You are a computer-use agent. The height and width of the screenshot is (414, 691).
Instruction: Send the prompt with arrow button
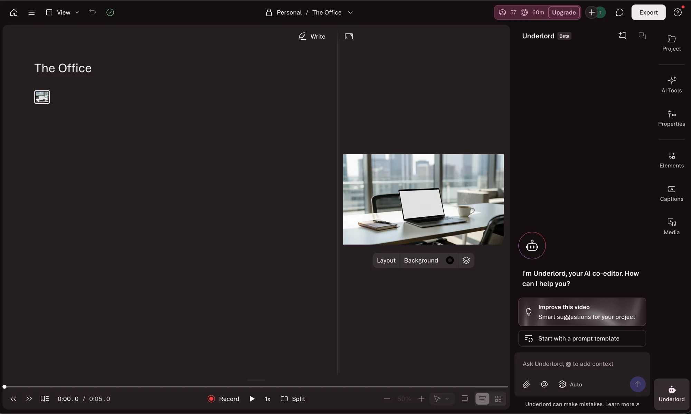tap(637, 384)
